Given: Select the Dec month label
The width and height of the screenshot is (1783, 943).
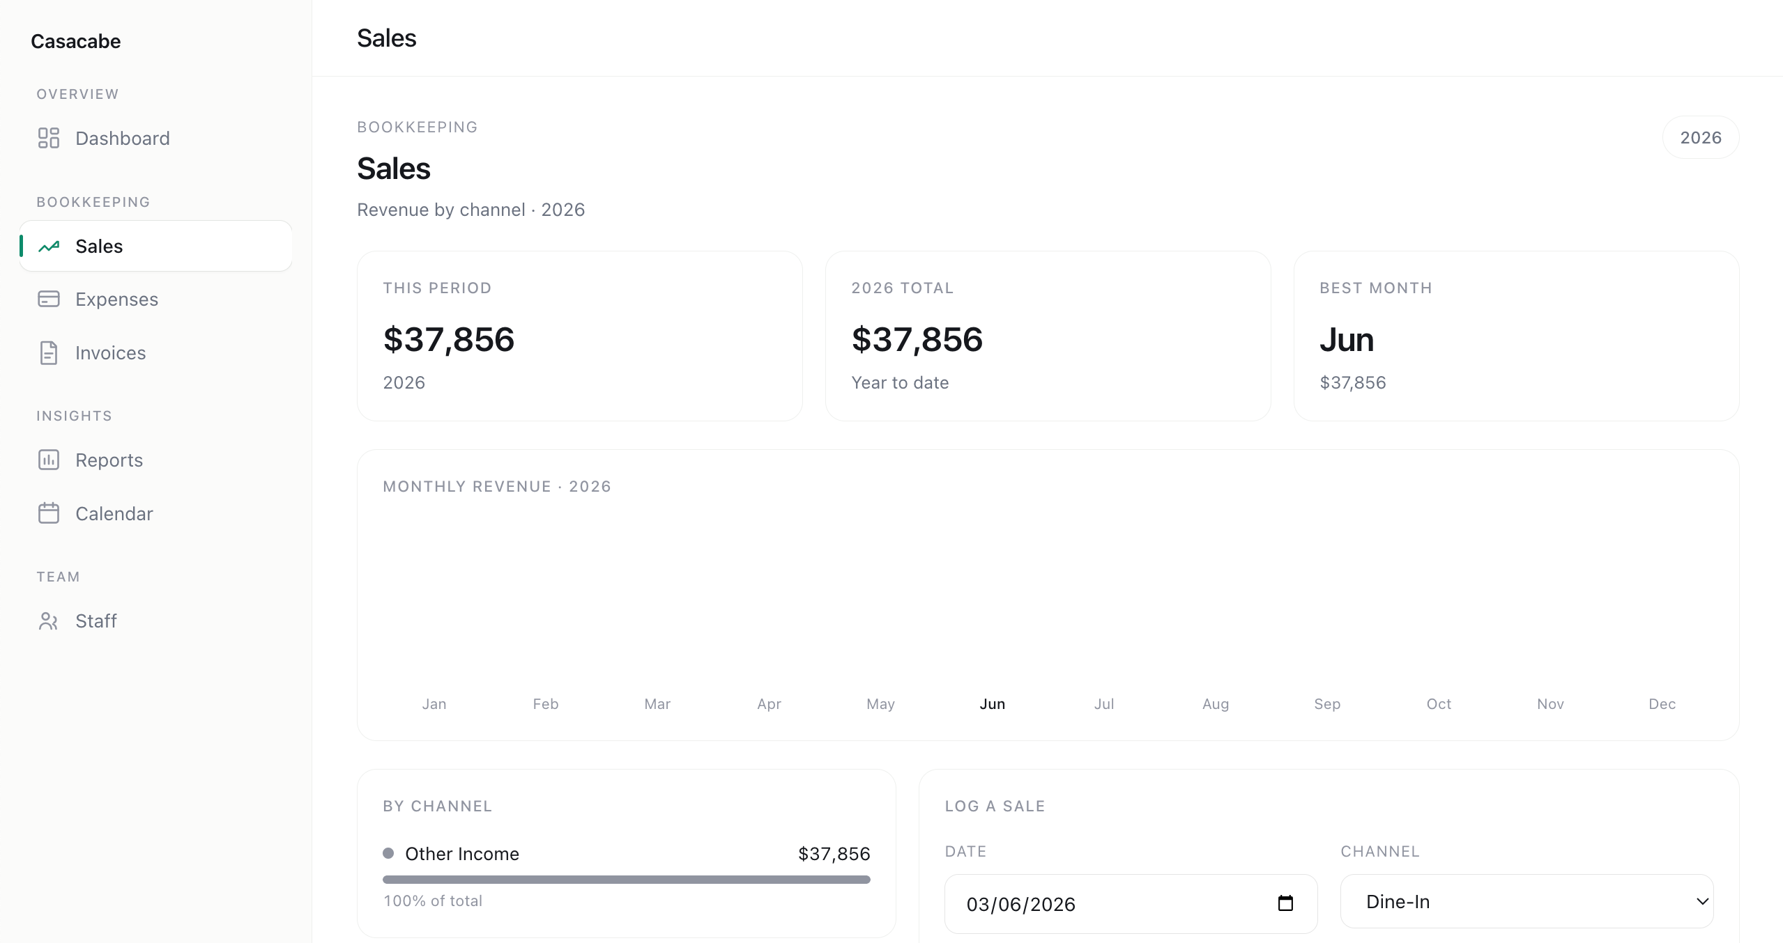Looking at the screenshot, I should (x=1662, y=703).
